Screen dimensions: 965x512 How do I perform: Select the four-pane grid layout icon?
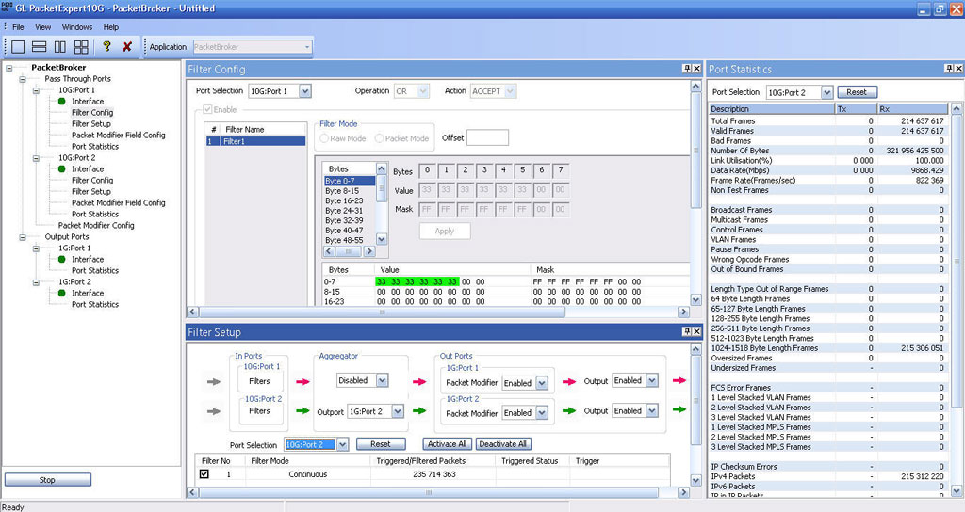(x=81, y=47)
